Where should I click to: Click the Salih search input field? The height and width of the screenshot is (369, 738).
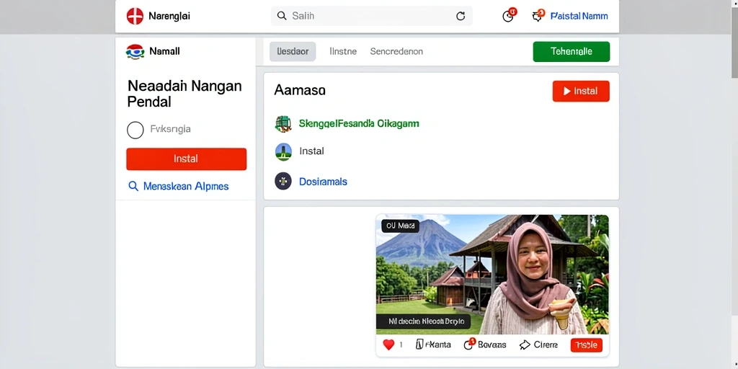click(x=372, y=16)
